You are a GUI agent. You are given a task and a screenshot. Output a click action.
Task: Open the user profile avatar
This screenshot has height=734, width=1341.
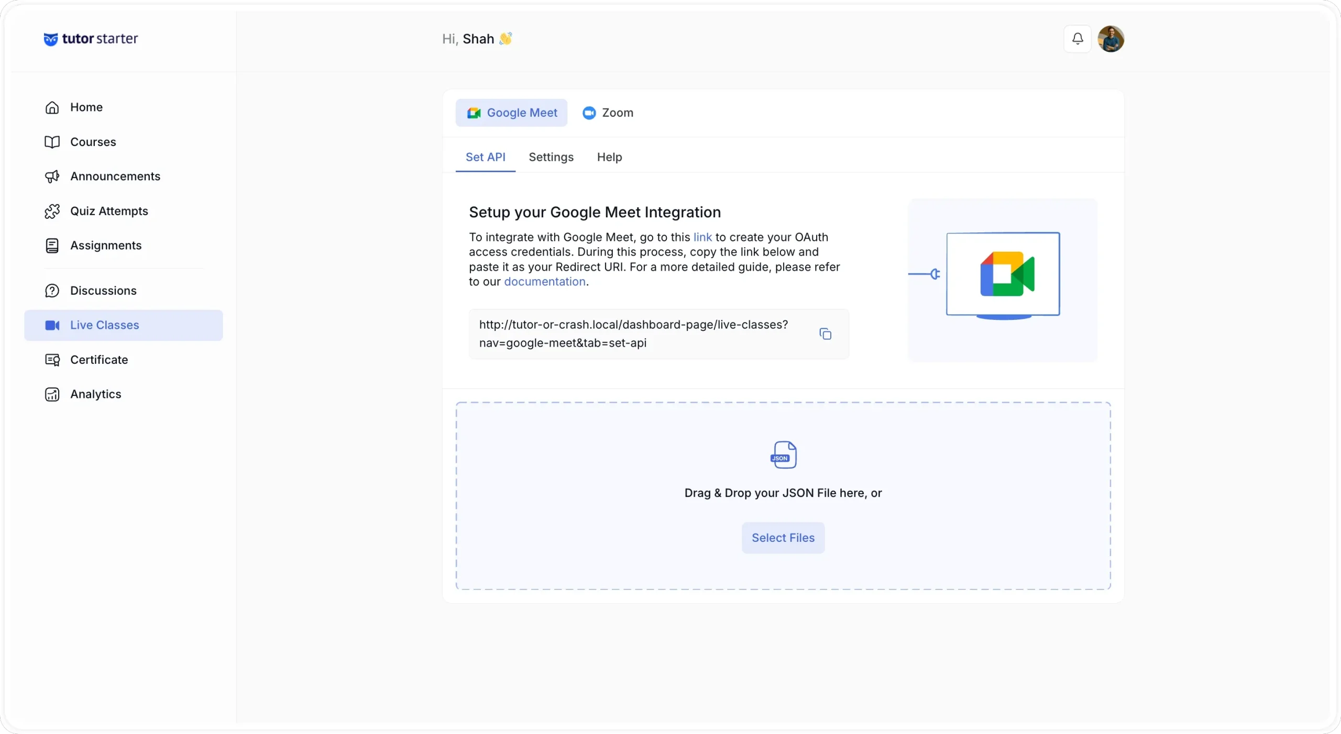point(1111,39)
